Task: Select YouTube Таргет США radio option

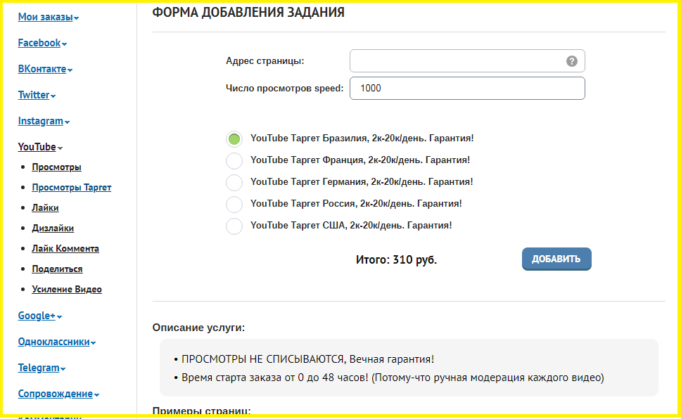Action: click(x=234, y=226)
